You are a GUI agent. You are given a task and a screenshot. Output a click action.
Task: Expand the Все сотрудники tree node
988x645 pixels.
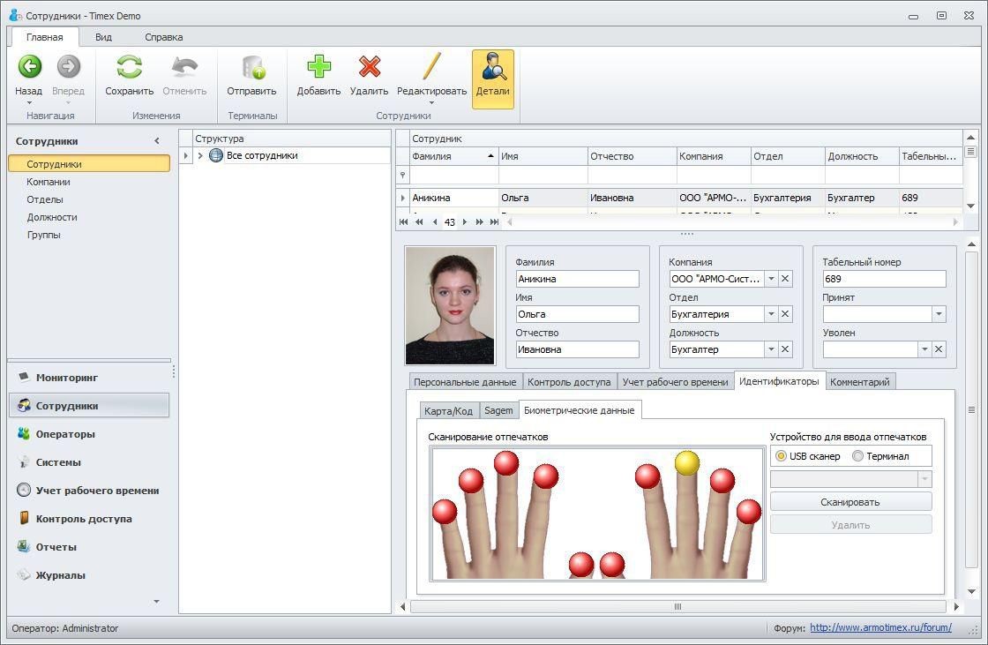(x=200, y=156)
